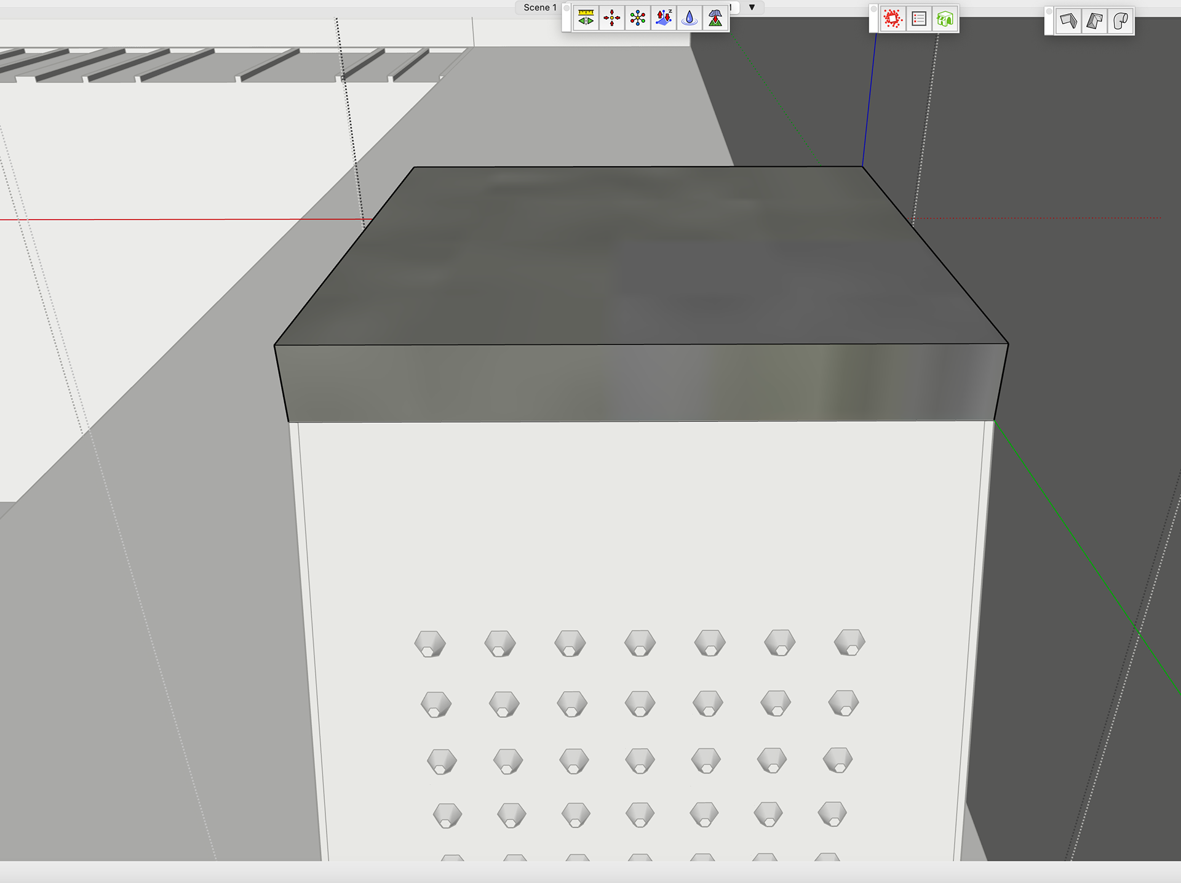Select the folded sheet bend tool
Screen dimensions: 1181x883
point(1068,21)
